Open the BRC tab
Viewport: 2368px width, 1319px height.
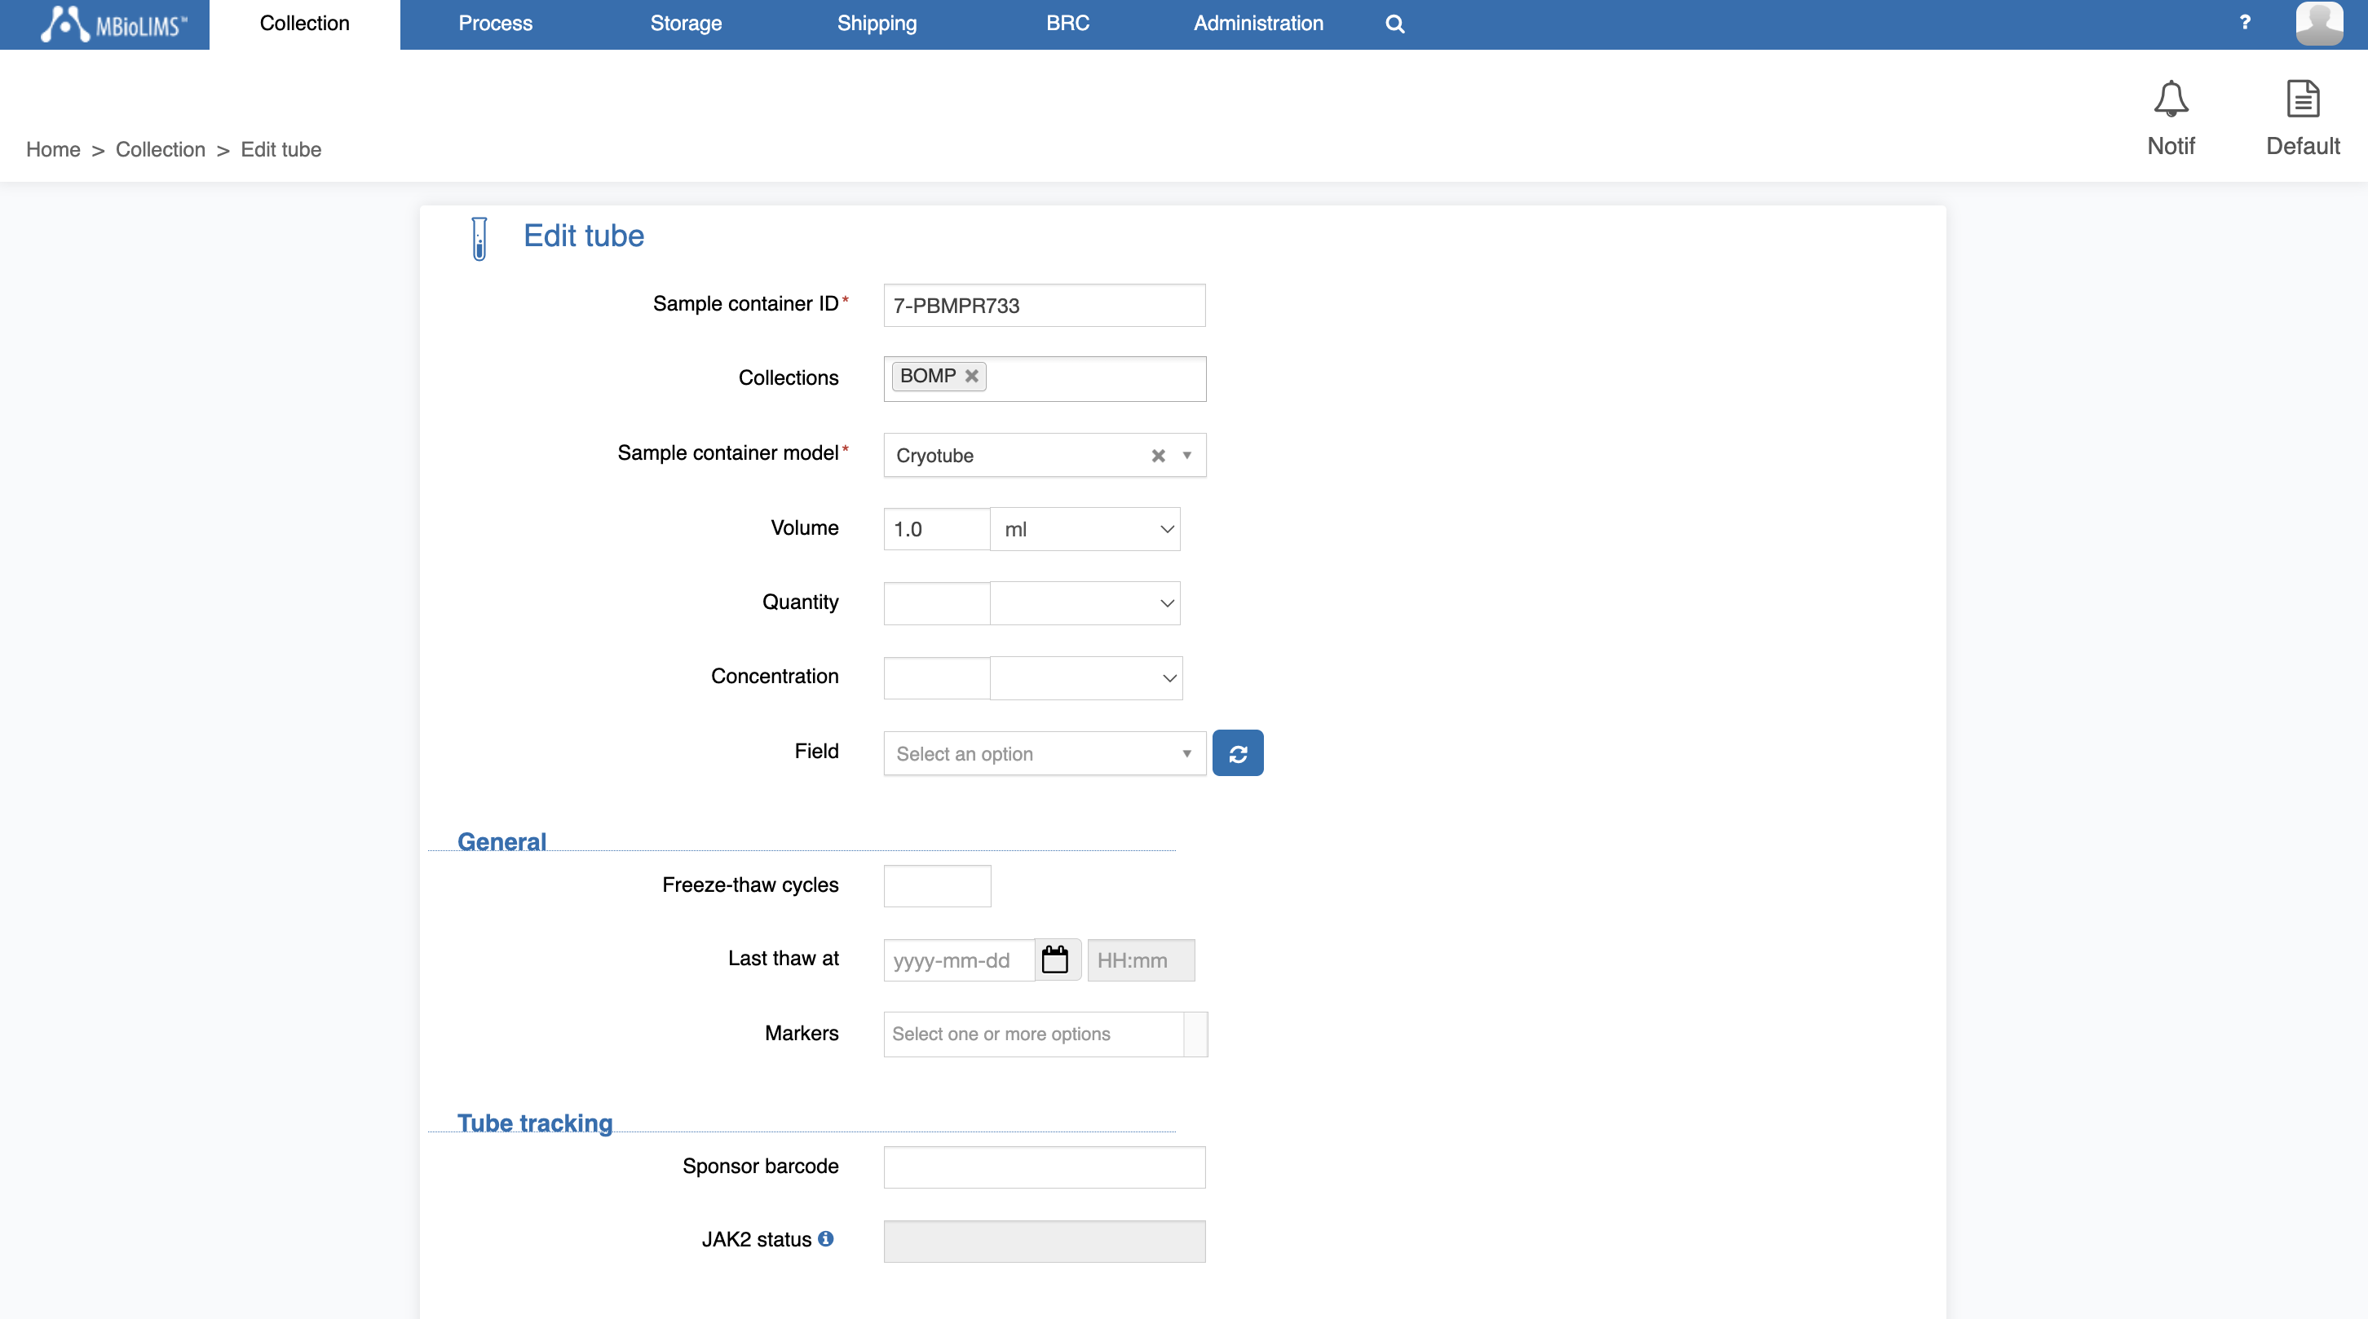(1067, 24)
